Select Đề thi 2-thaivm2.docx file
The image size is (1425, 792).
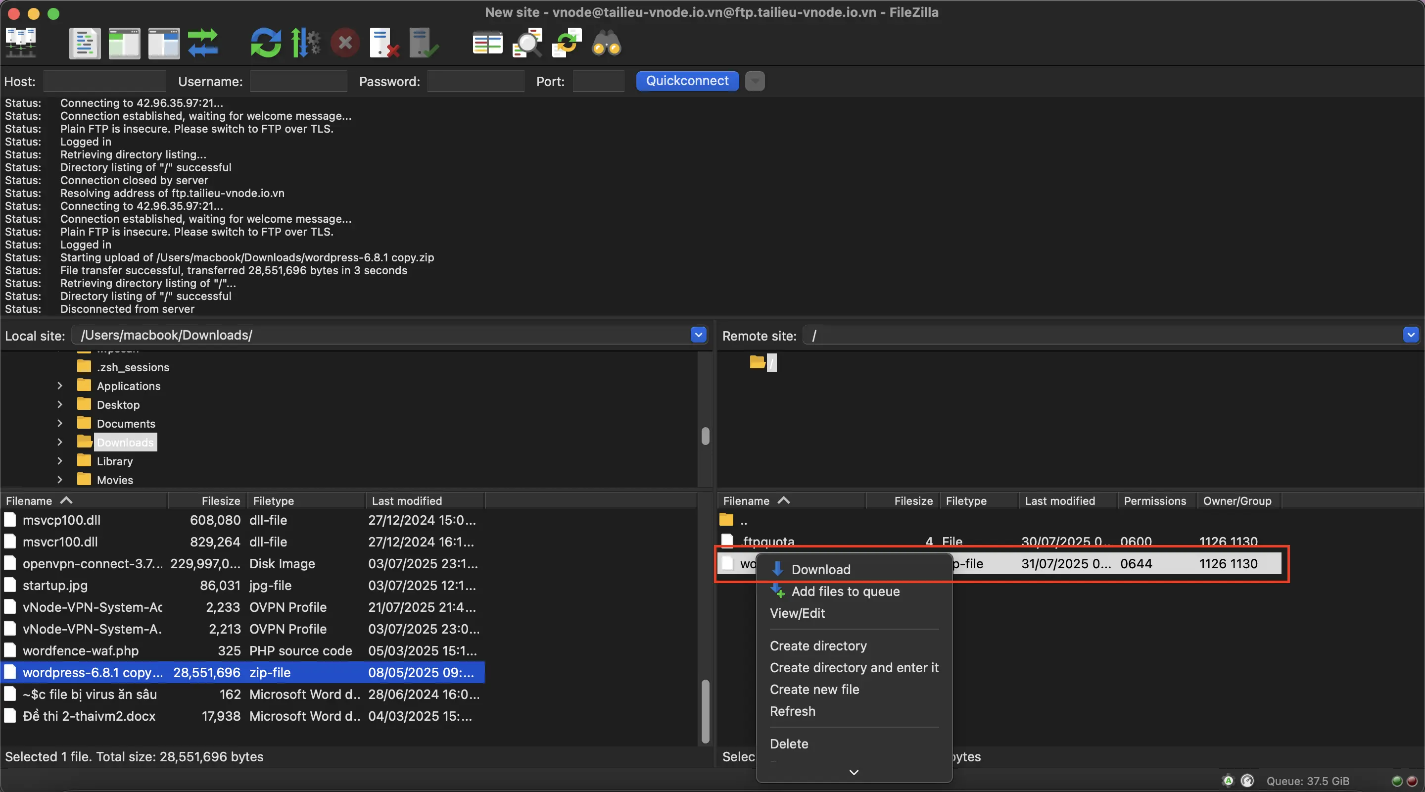pos(242,716)
